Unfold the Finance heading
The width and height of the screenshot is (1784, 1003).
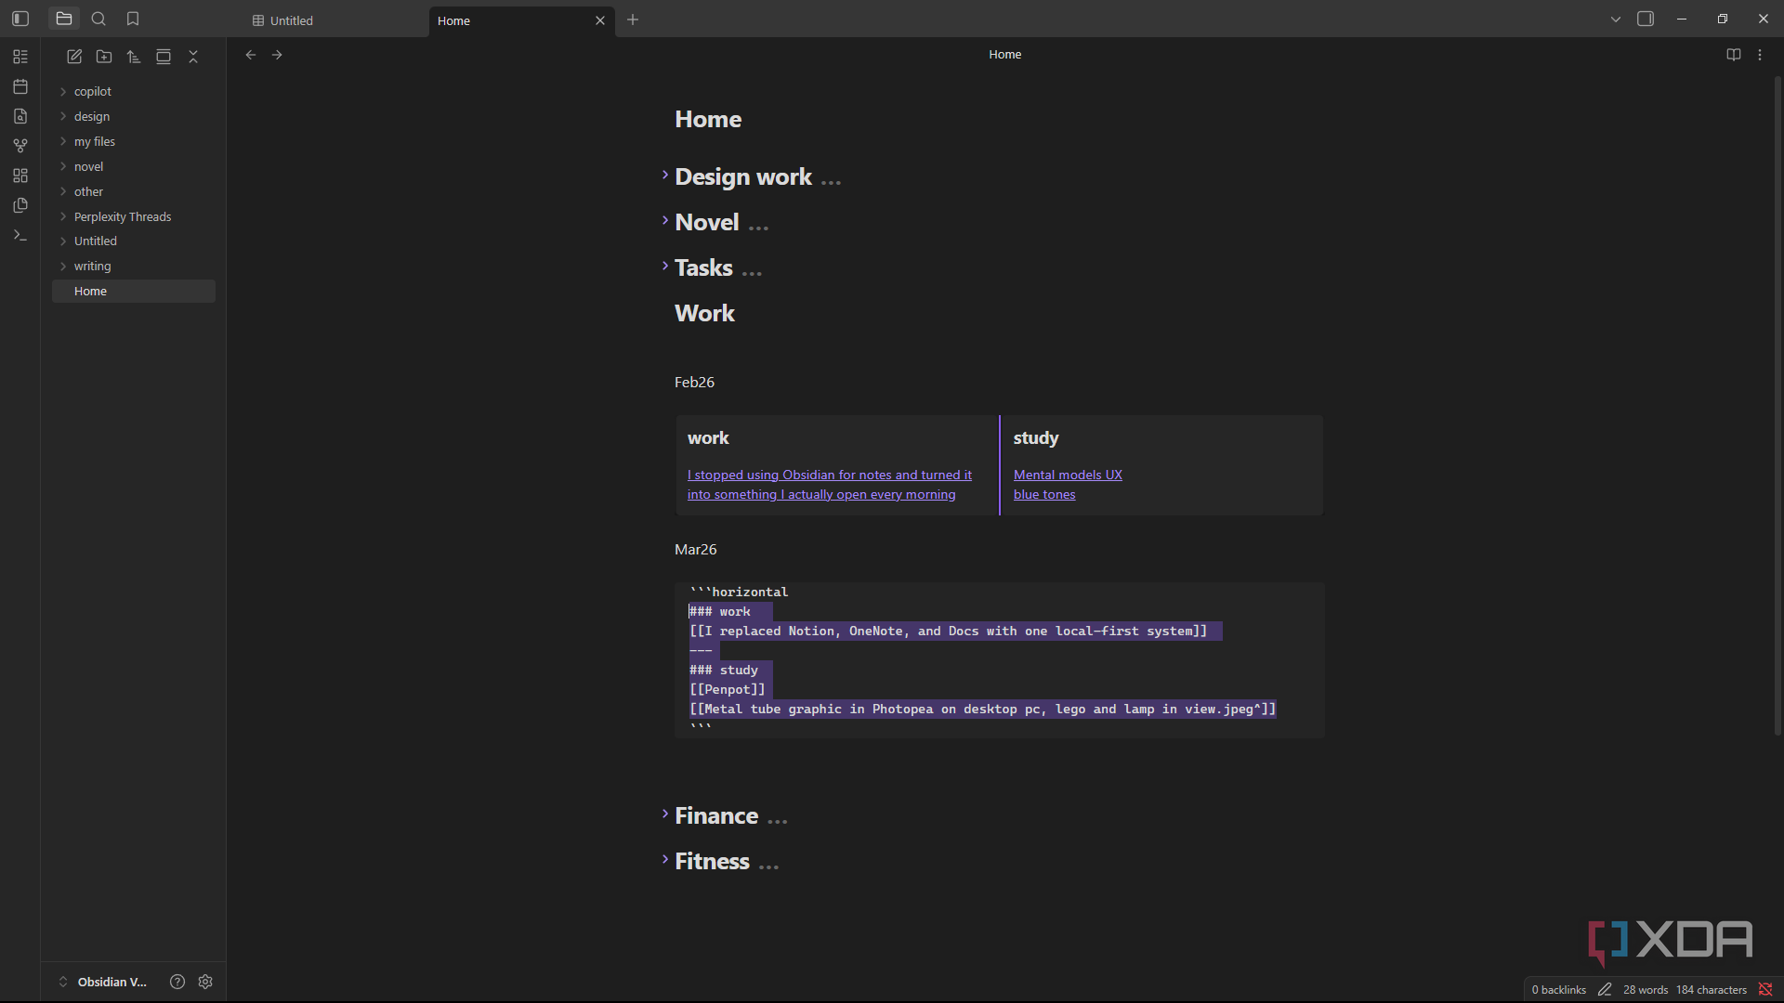tap(665, 814)
